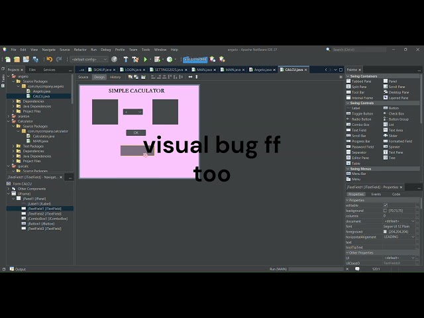Select jButton1 in the Navigator tree
The image size is (424, 318).
[x=41, y=224]
